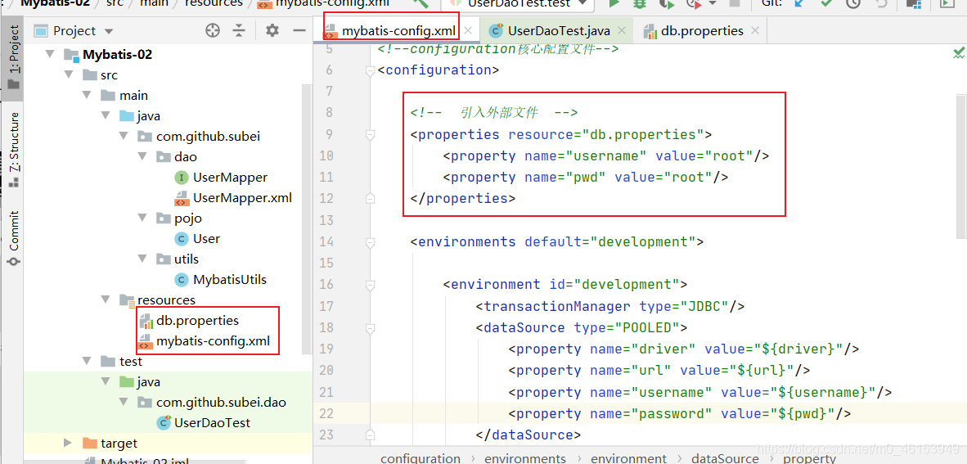Click the Git update project arrow icon
Viewport: 967px width, 464px height.
[x=800, y=3]
